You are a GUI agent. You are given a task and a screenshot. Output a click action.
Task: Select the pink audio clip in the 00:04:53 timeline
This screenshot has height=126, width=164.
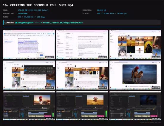coord(154,116)
